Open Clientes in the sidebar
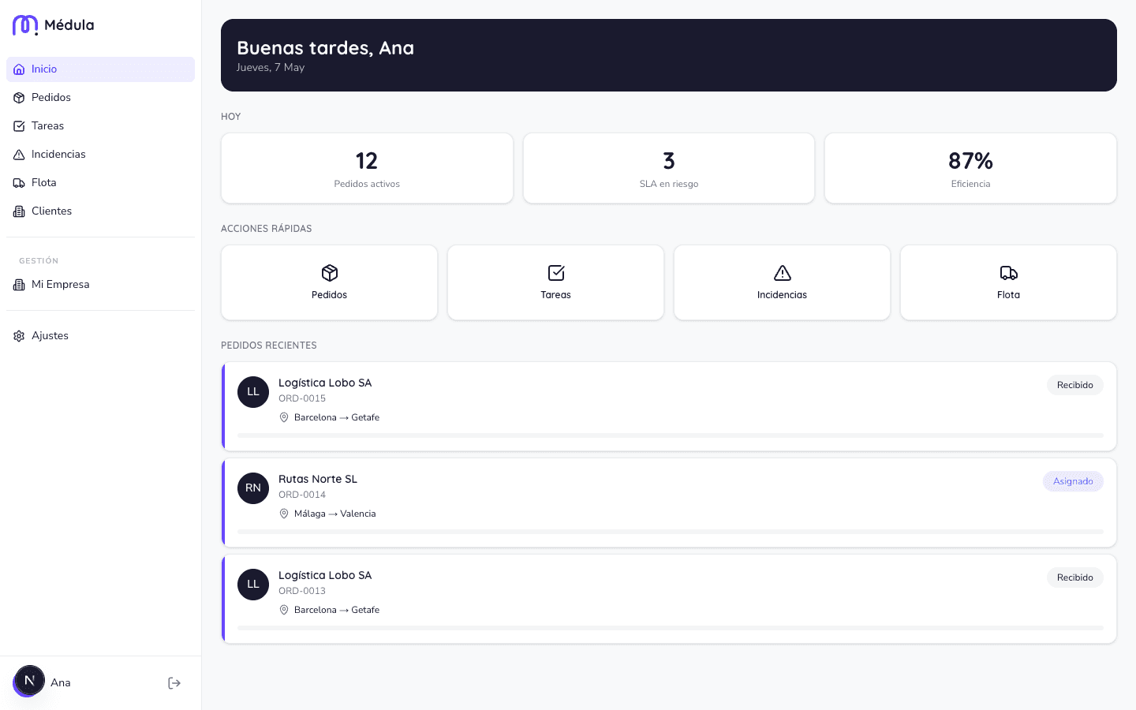This screenshot has width=1136, height=710. tap(100, 211)
